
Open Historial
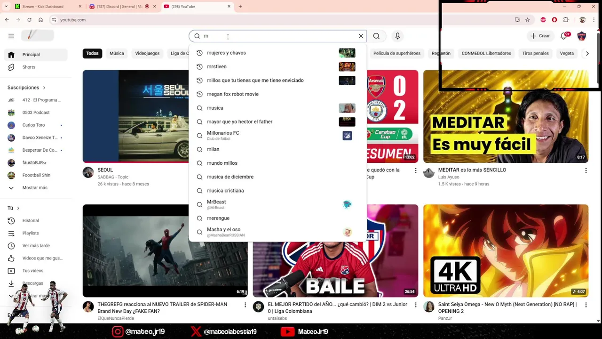click(x=36, y=221)
